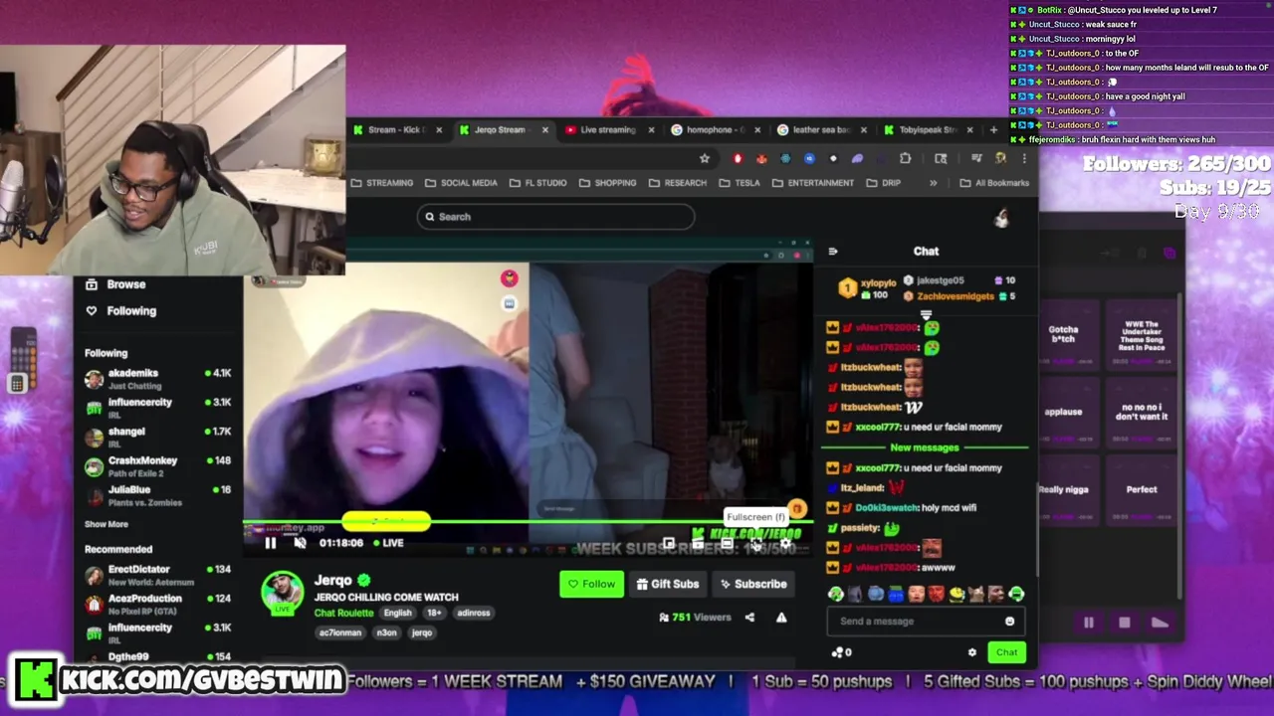The width and height of the screenshot is (1274, 716).
Task: Click the green Follow button
Action: pos(592,584)
